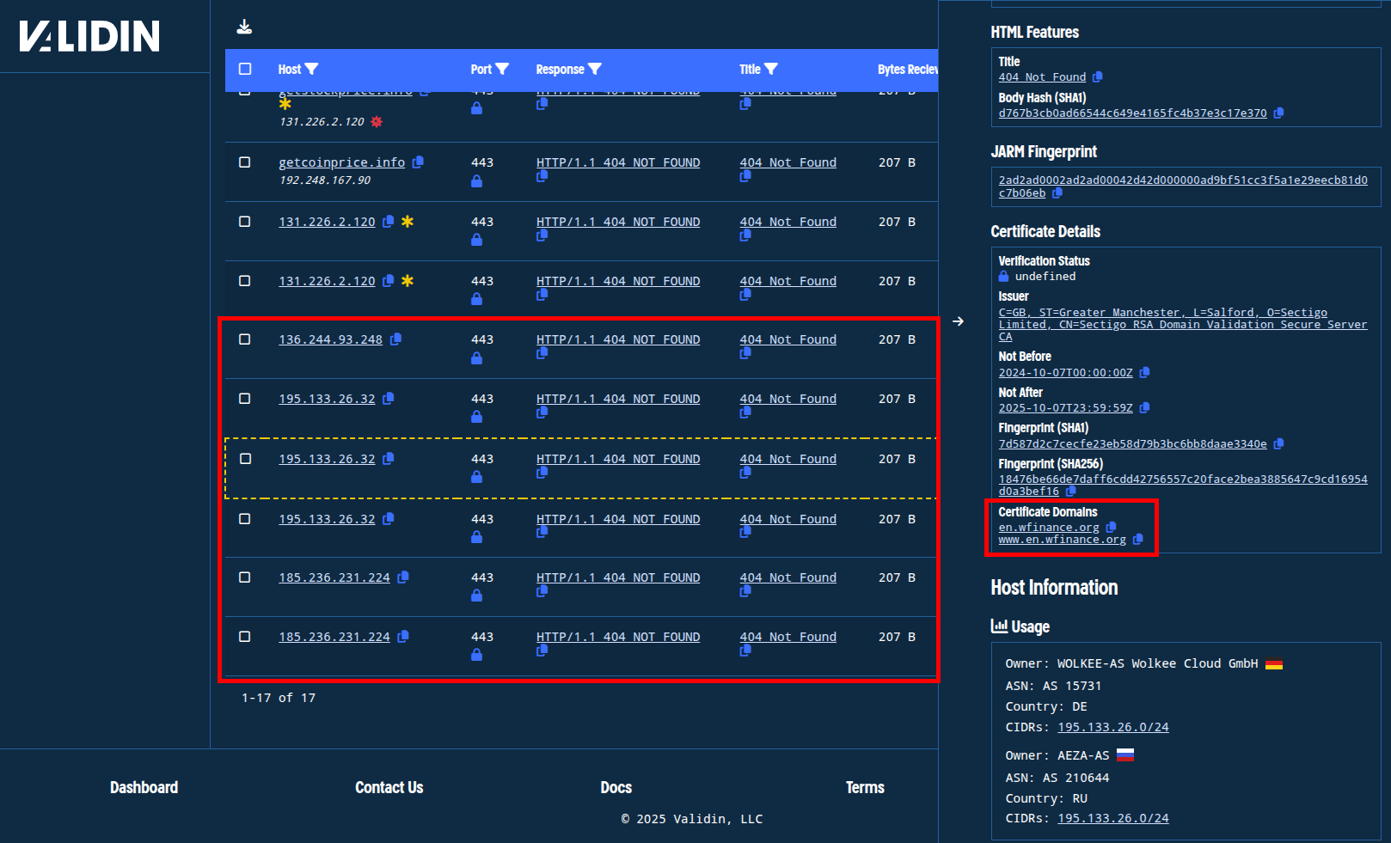Image resolution: width=1391 pixels, height=843 pixels.
Task: Copy the www.en.wfinance.org certificate domain
Action: click(1137, 540)
